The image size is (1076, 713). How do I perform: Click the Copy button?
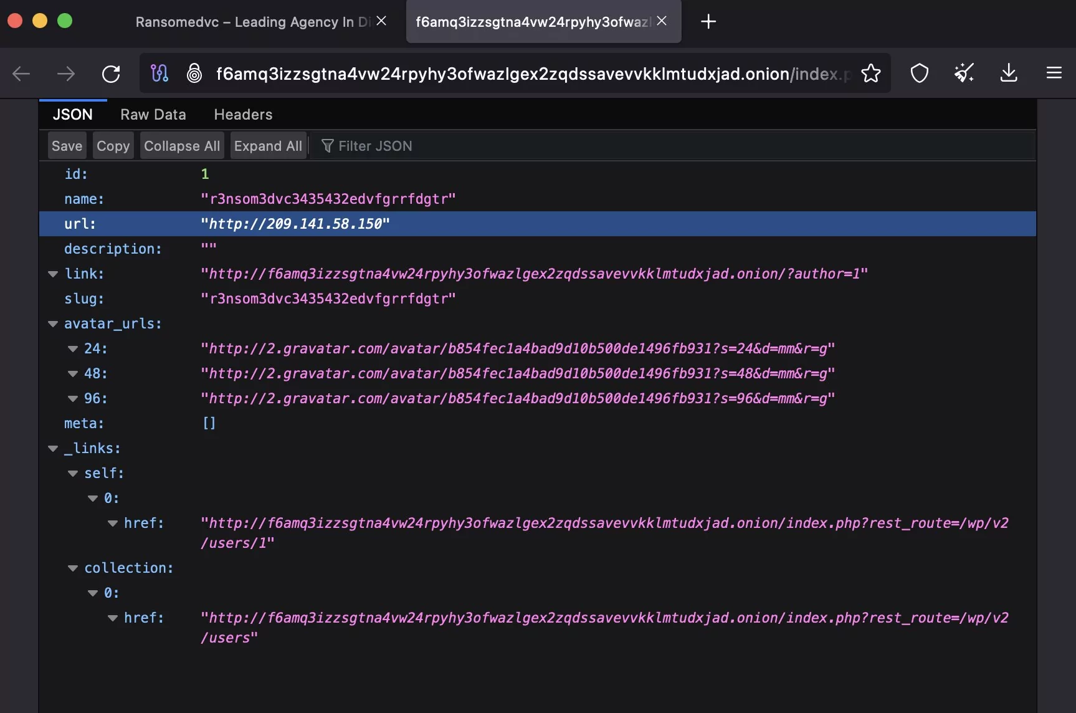click(113, 146)
